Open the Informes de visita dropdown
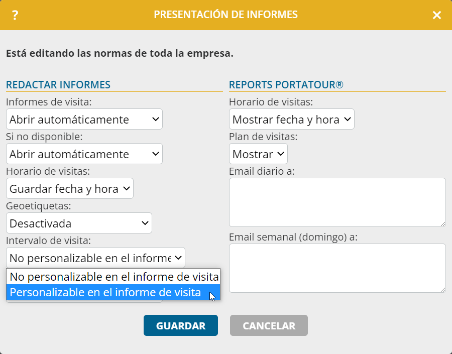The image size is (452, 354). click(84, 119)
